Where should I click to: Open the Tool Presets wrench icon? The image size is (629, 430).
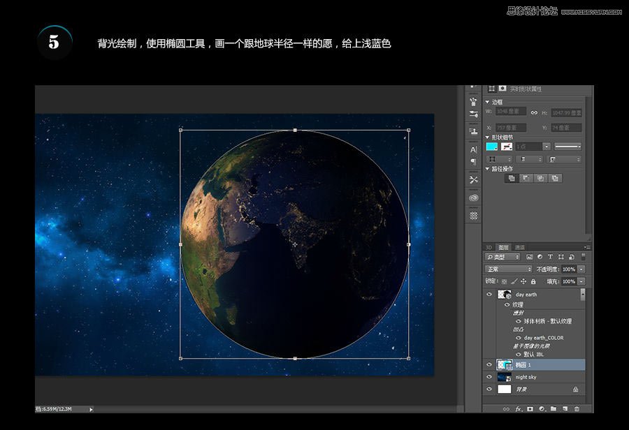[473, 179]
